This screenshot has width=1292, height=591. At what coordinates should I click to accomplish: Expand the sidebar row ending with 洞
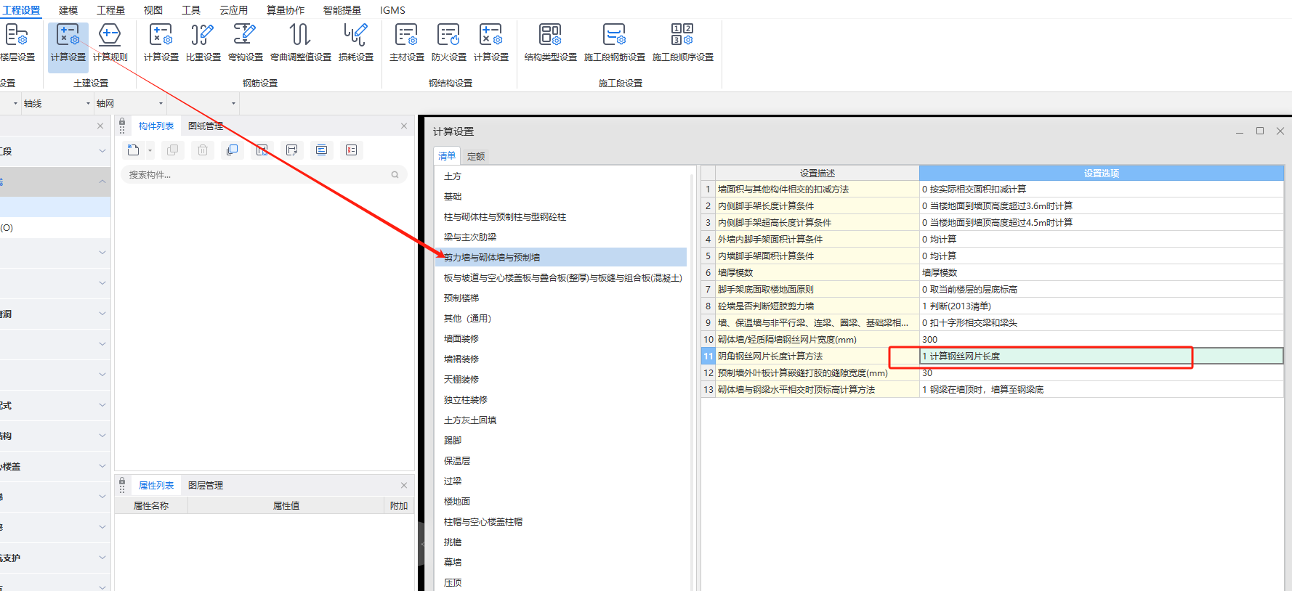click(102, 314)
